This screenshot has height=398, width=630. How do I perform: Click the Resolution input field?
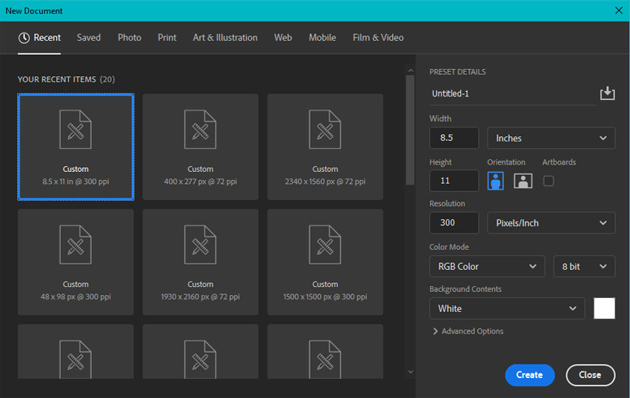(x=454, y=223)
